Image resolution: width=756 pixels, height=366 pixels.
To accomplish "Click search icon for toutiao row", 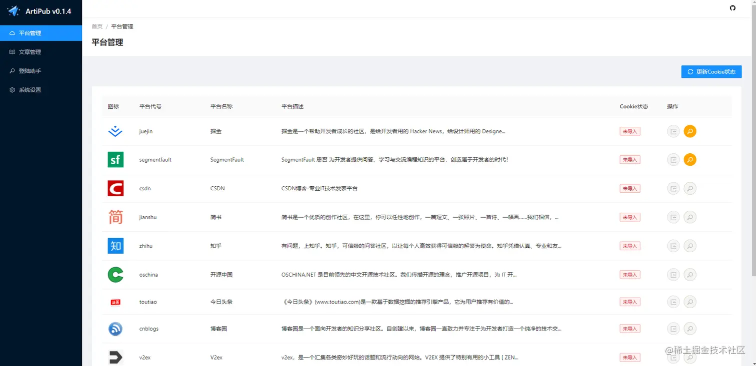I will [690, 302].
